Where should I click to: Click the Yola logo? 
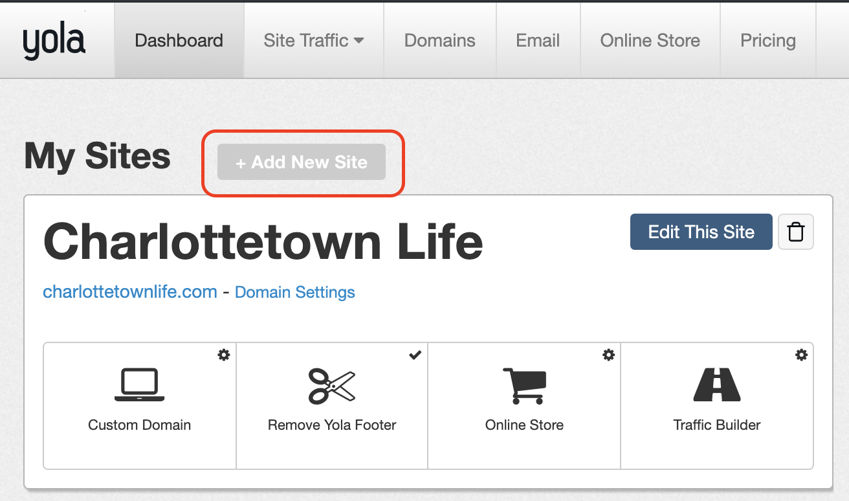(54, 41)
